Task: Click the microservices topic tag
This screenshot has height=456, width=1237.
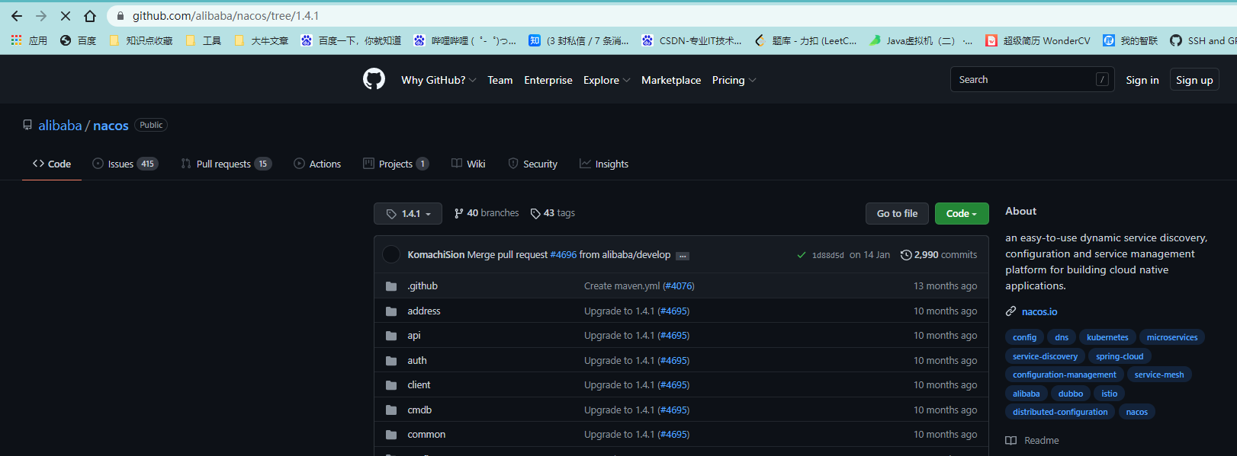Action: (x=1172, y=337)
